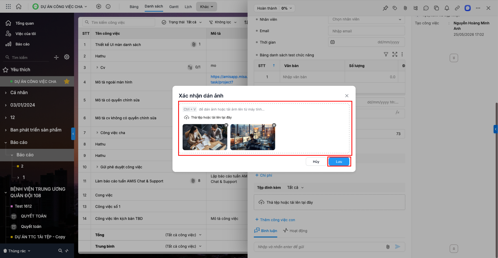Click the Chi phí add link
This screenshot has width=498, height=258.
coord(264,175)
